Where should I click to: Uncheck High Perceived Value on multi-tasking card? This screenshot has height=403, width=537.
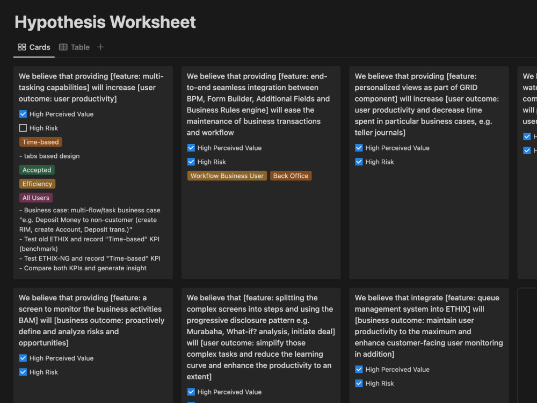click(23, 114)
